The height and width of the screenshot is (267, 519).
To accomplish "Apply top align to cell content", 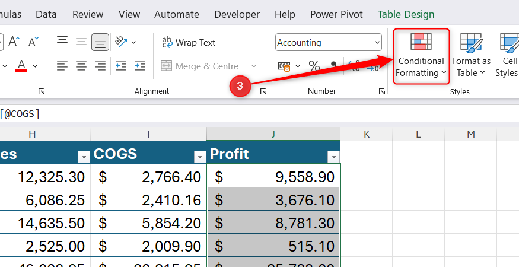I will [62, 42].
